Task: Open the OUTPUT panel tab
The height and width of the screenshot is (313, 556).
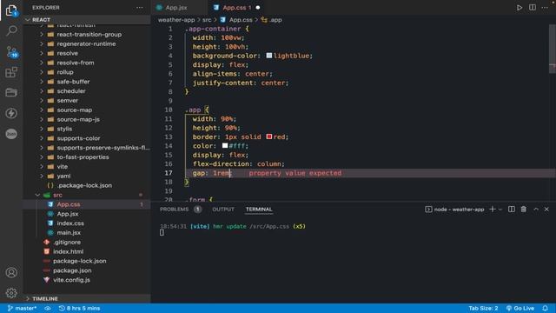Action: pos(223,210)
